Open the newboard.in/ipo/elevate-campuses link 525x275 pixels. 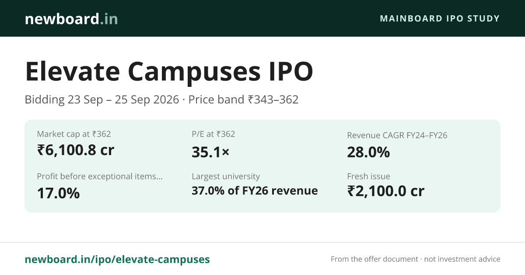coord(117,259)
